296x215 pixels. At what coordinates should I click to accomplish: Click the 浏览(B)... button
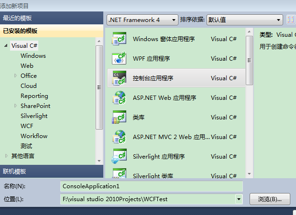coord(270,199)
